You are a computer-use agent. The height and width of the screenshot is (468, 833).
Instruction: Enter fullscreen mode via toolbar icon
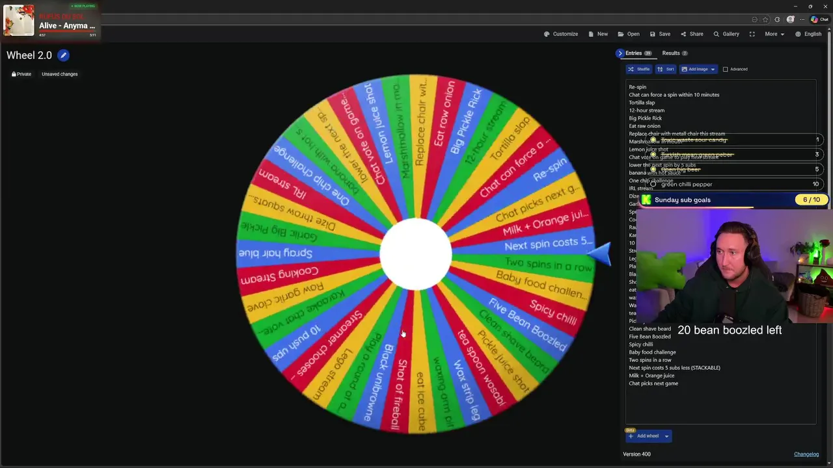(752, 34)
